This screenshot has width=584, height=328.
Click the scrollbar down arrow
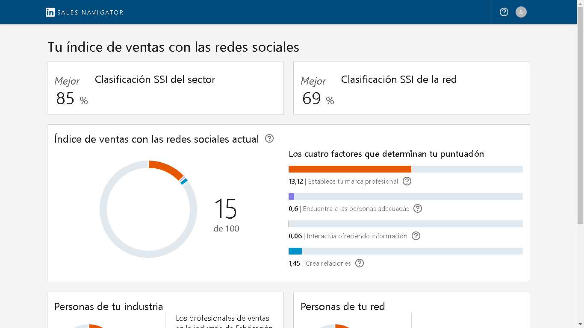[x=580, y=324]
